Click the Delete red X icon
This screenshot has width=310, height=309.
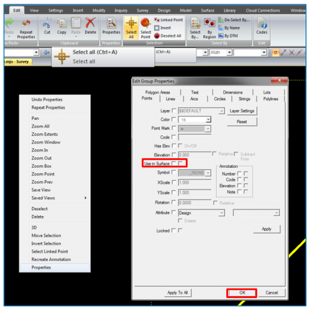(90, 23)
